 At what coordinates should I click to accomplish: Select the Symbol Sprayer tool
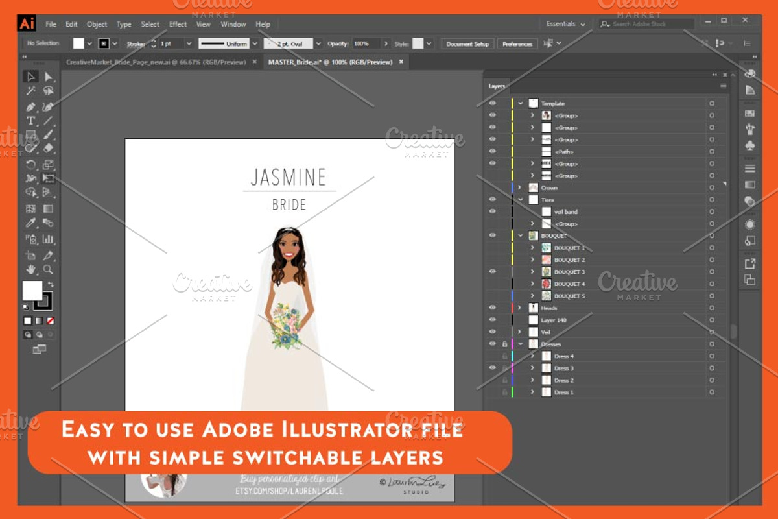[x=30, y=239]
